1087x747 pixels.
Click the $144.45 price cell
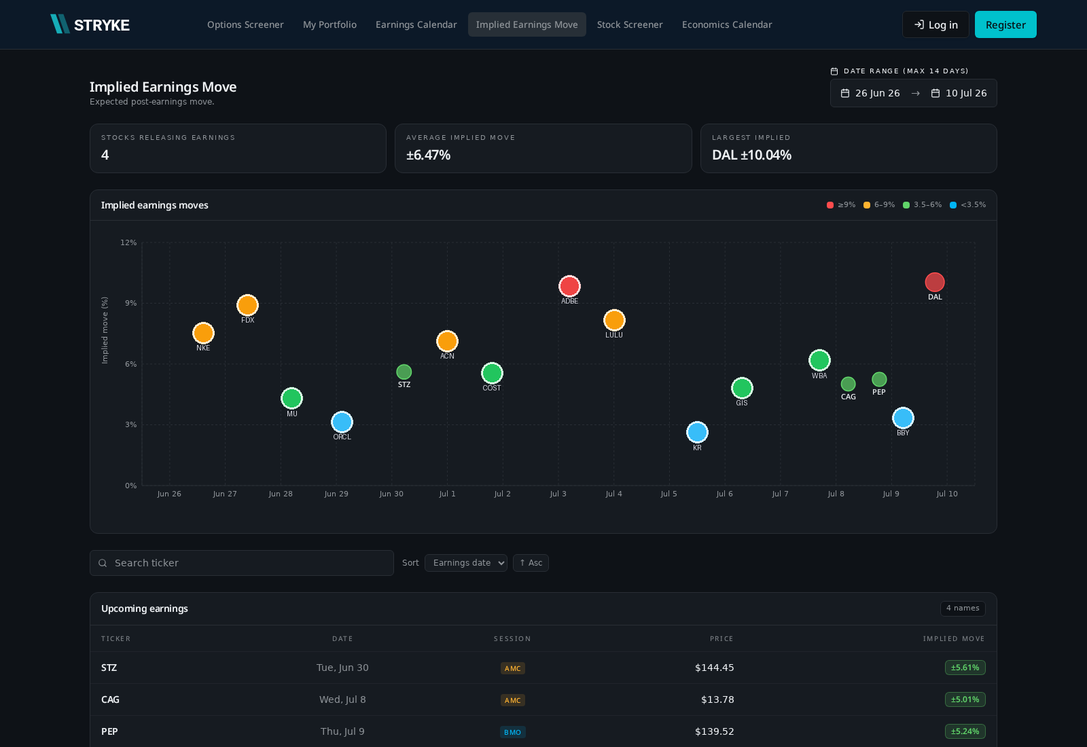(715, 668)
